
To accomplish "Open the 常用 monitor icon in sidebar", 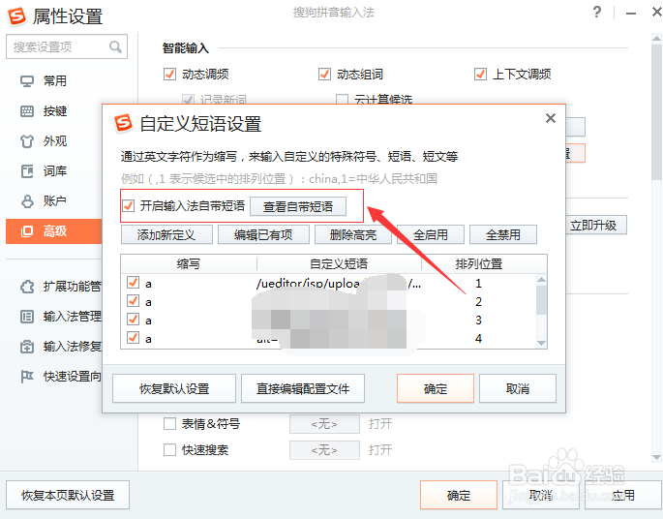I will click(27, 80).
